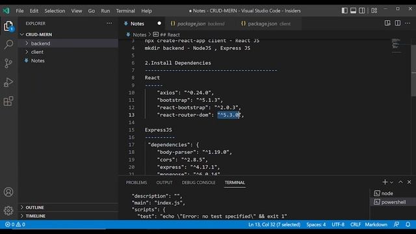Open the Notes file in explorer
This screenshot has height=234, width=416.
coord(68,60)
